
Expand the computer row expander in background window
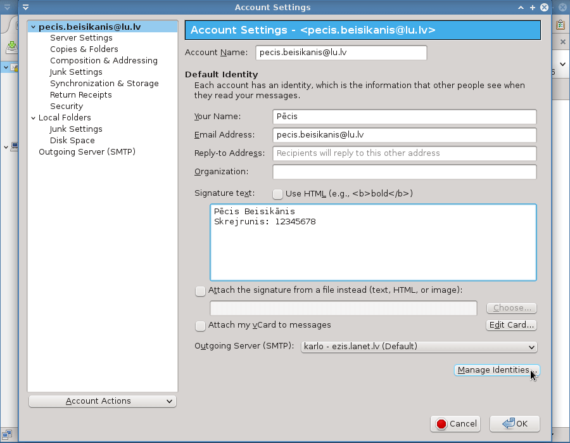[x=6, y=147]
